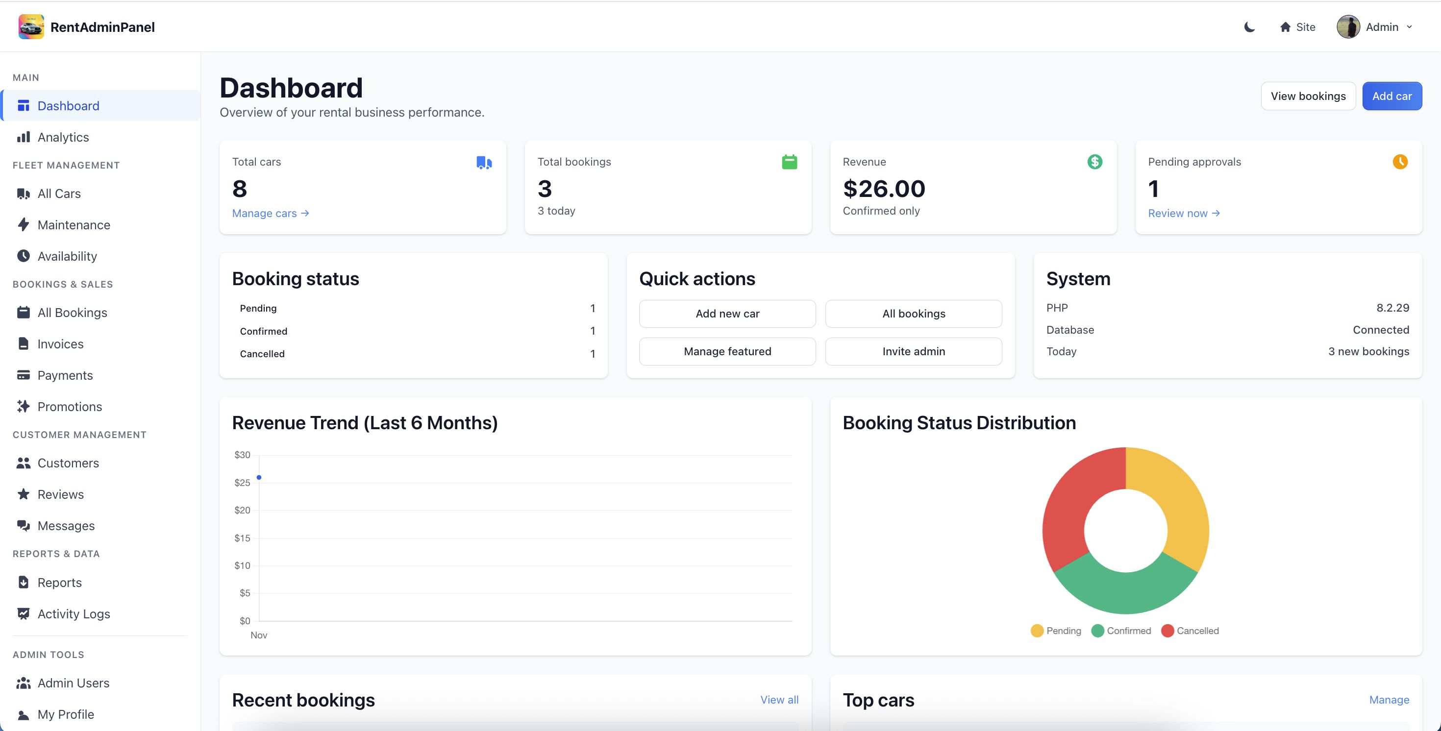
Task: Go to the Invoices menu item
Action: (x=60, y=344)
